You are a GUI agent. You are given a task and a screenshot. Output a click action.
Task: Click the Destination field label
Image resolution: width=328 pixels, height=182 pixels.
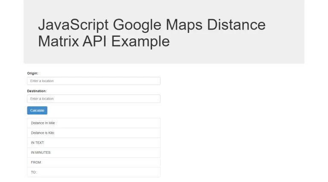(37, 91)
